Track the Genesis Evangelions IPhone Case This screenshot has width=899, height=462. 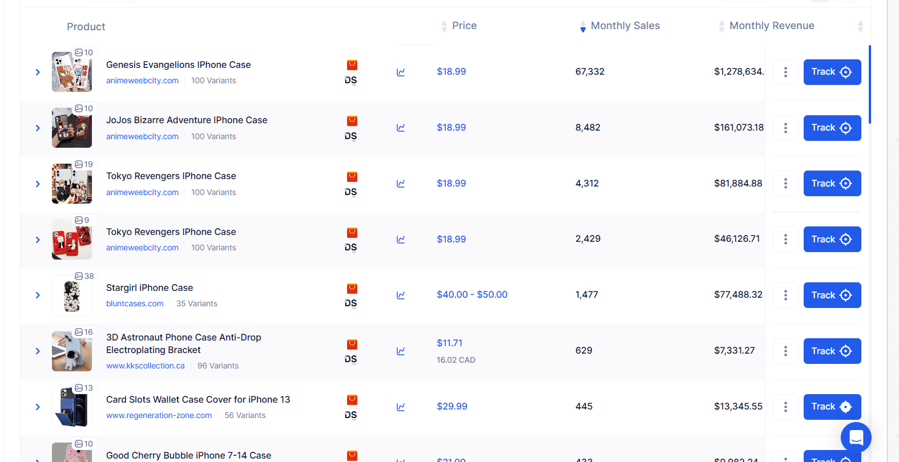point(832,72)
